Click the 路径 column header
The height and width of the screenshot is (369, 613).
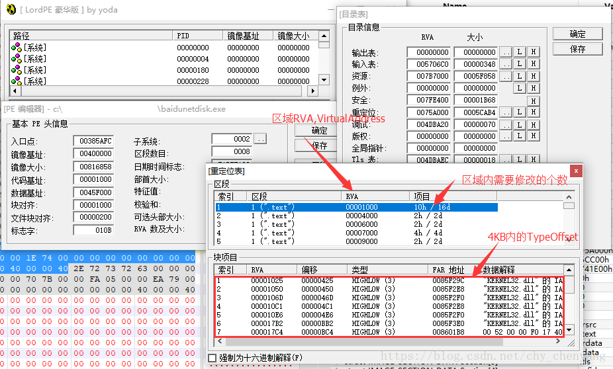click(x=91, y=36)
